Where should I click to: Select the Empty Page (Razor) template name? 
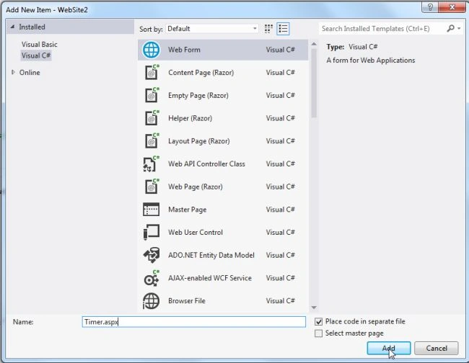(198, 96)
